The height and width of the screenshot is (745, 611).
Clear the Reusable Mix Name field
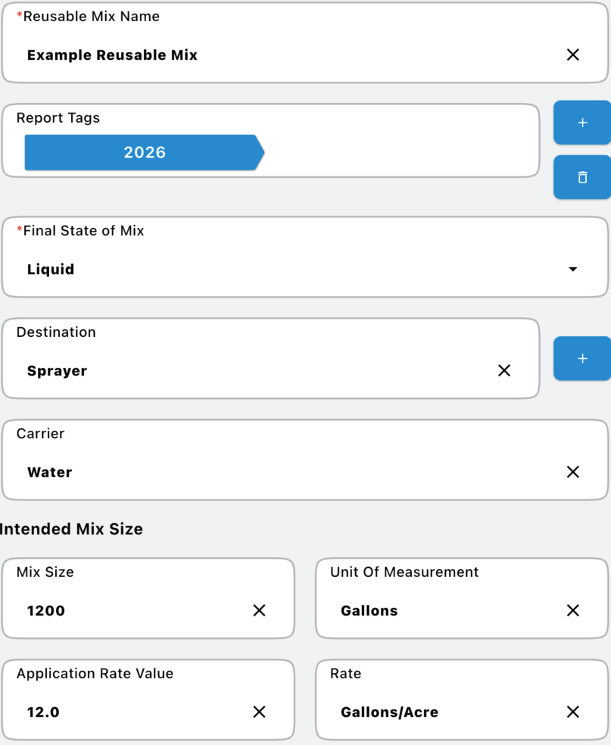coord(572,55)
